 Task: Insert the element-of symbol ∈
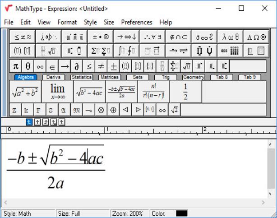click(x=52, y=66)
